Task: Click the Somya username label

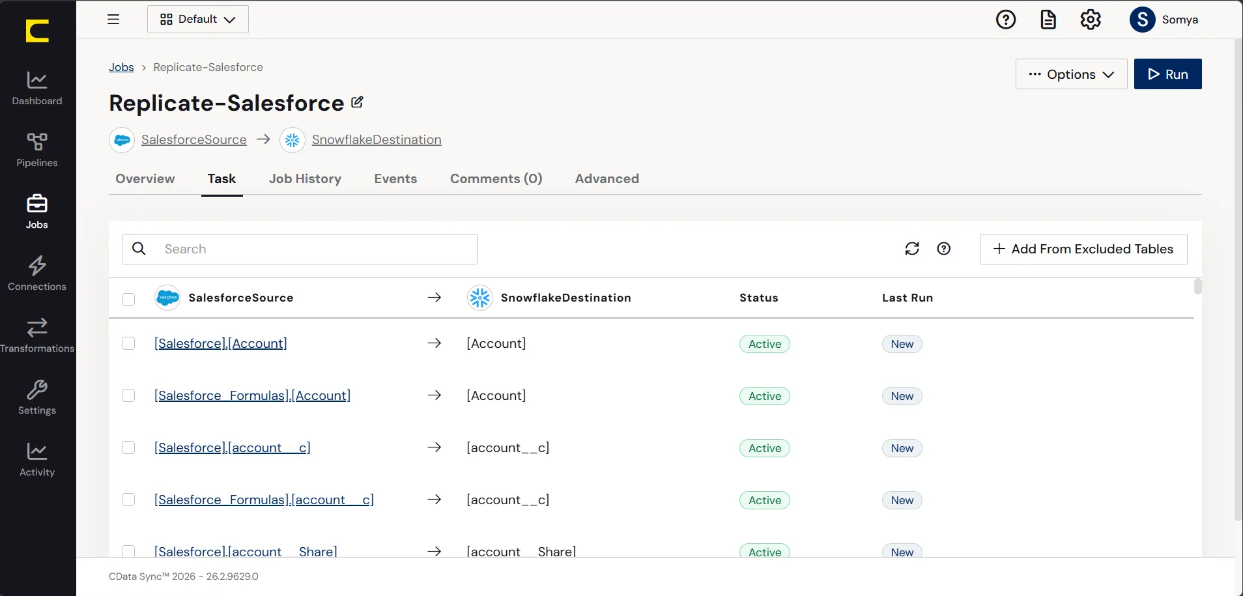Action: point(1180,20)
